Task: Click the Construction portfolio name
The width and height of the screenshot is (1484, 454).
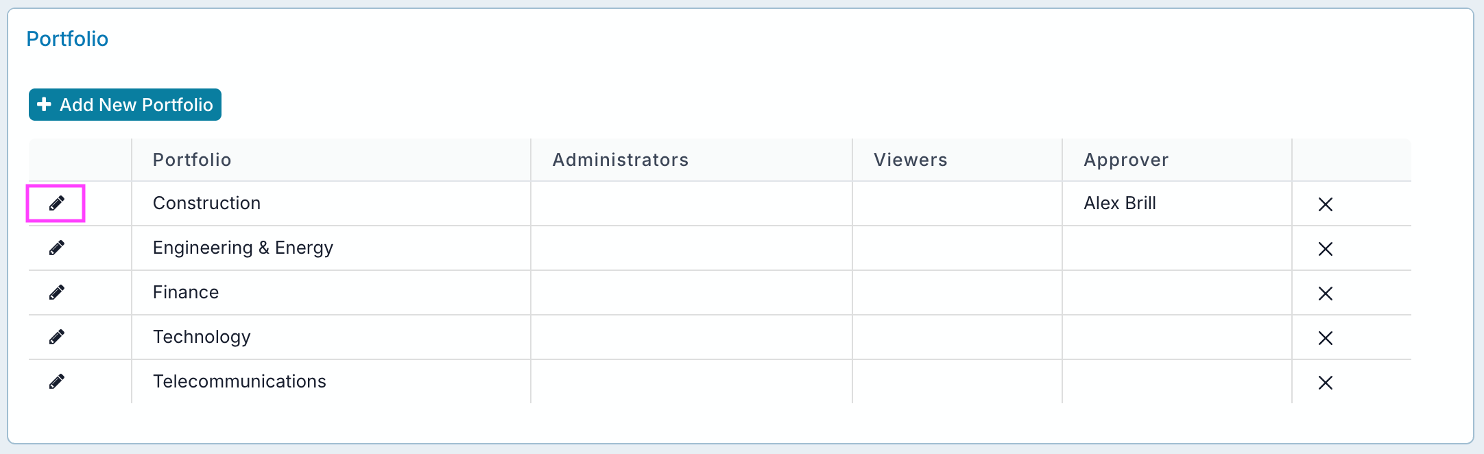Action: (x=206, y=203)
